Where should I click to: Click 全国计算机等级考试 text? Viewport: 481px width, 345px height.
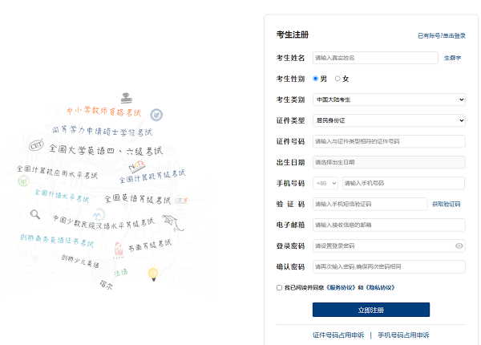(x=152, y=177)
